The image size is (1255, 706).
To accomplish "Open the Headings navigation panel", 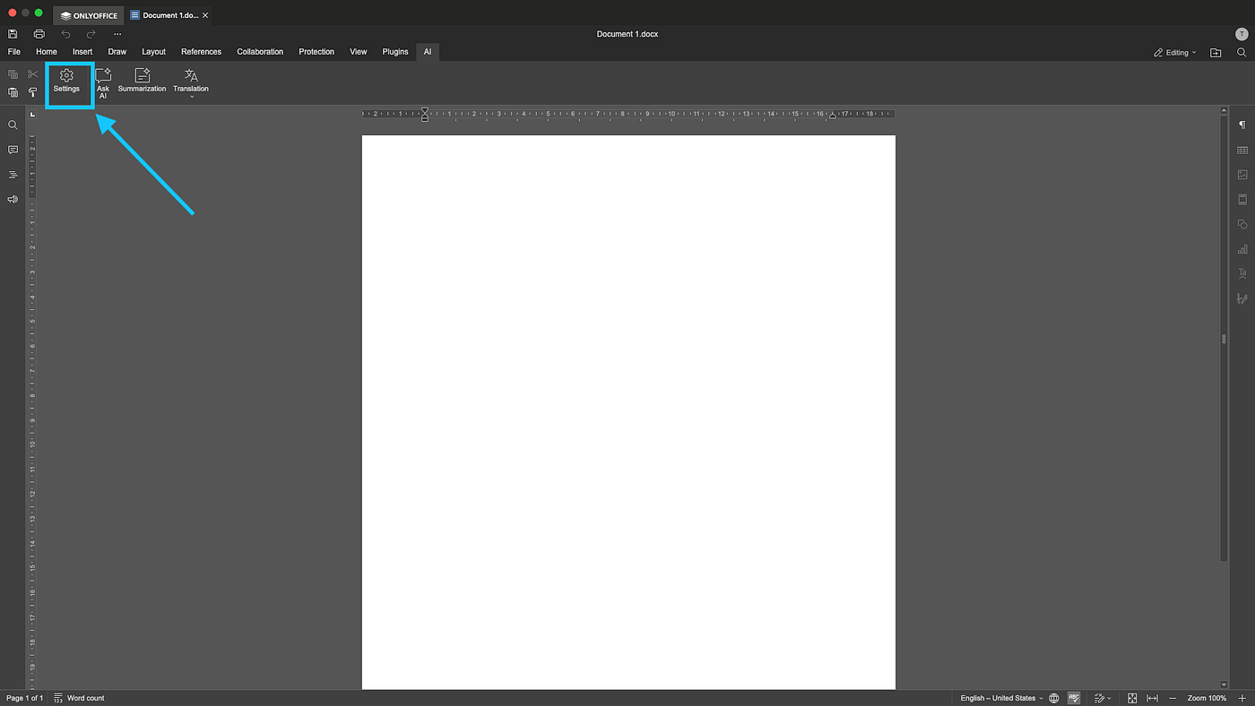I will [13, 175].
